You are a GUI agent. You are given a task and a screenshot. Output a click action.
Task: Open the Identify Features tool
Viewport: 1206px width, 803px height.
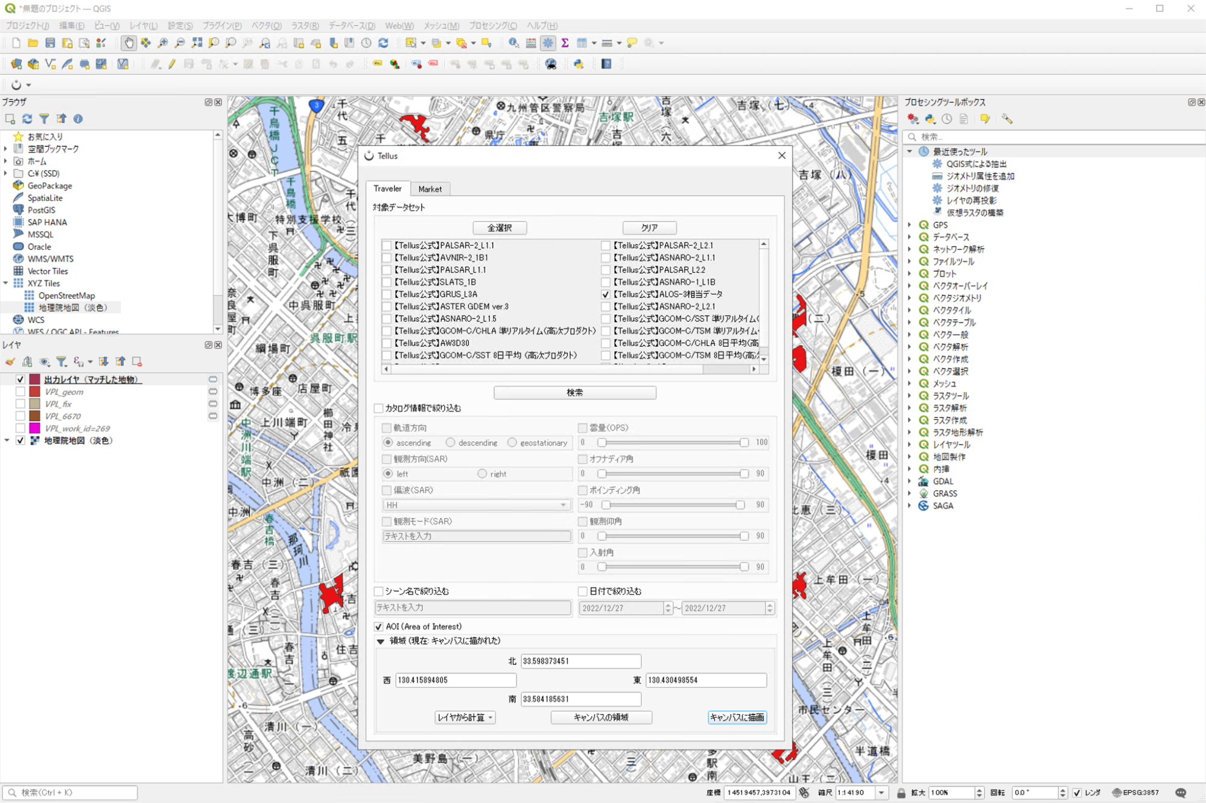click(513, 43)
